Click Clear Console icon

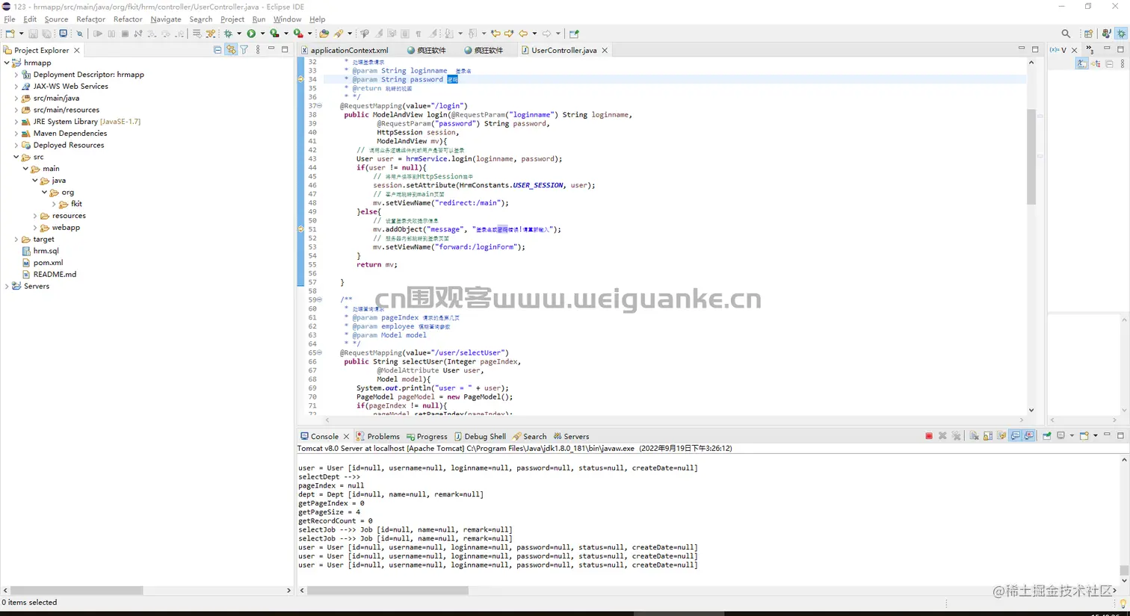click(975, 436)
